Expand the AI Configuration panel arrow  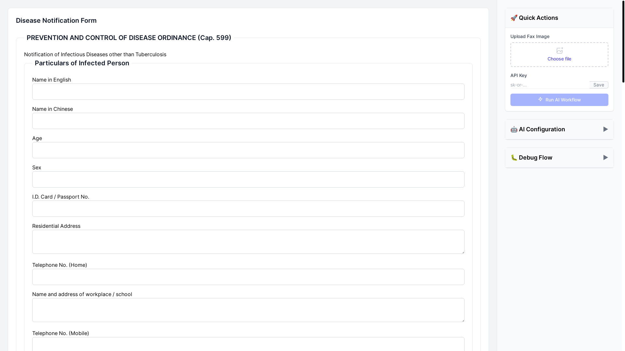tap(605, 129)
